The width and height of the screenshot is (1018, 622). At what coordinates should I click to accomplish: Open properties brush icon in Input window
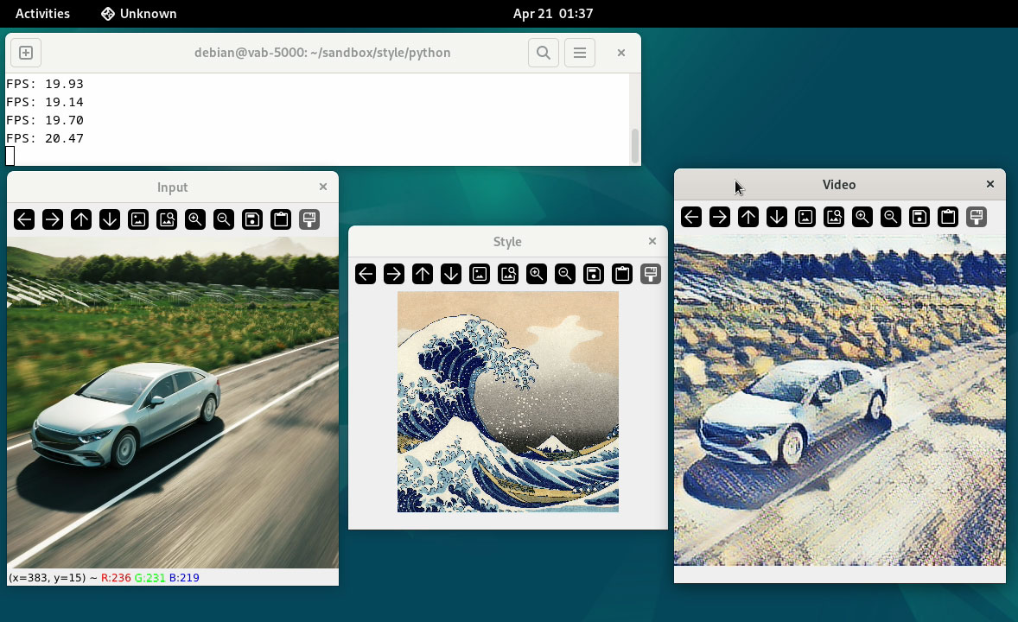[x=309, y=219]
